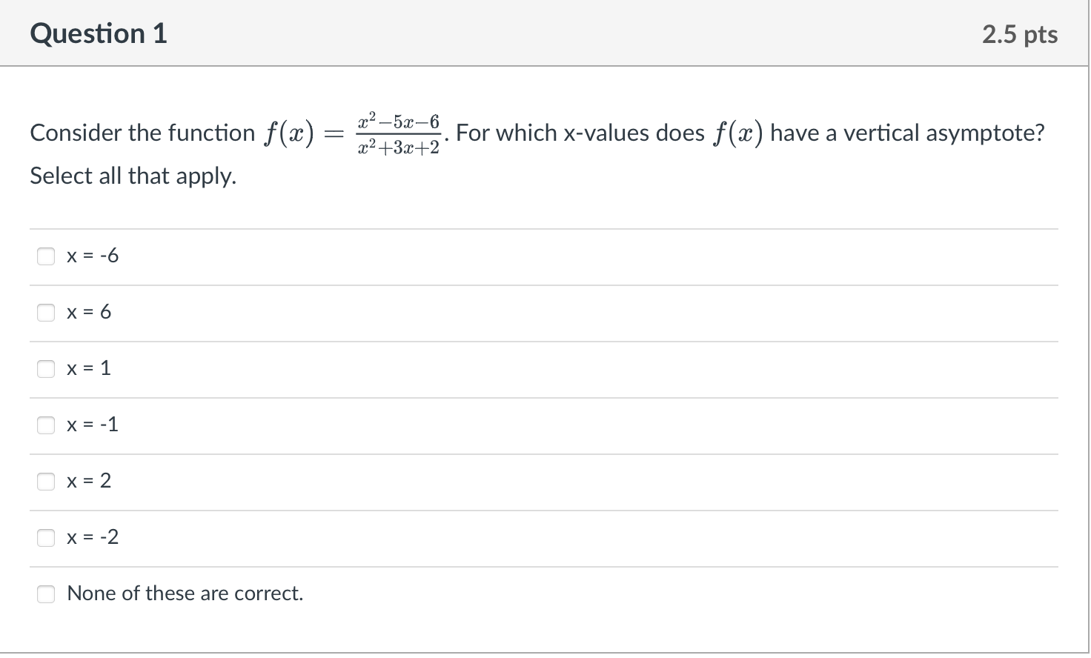This screenshot has height=658, width=1091.
Task: Check the answer option x = 1
Action: click(45, 369)
